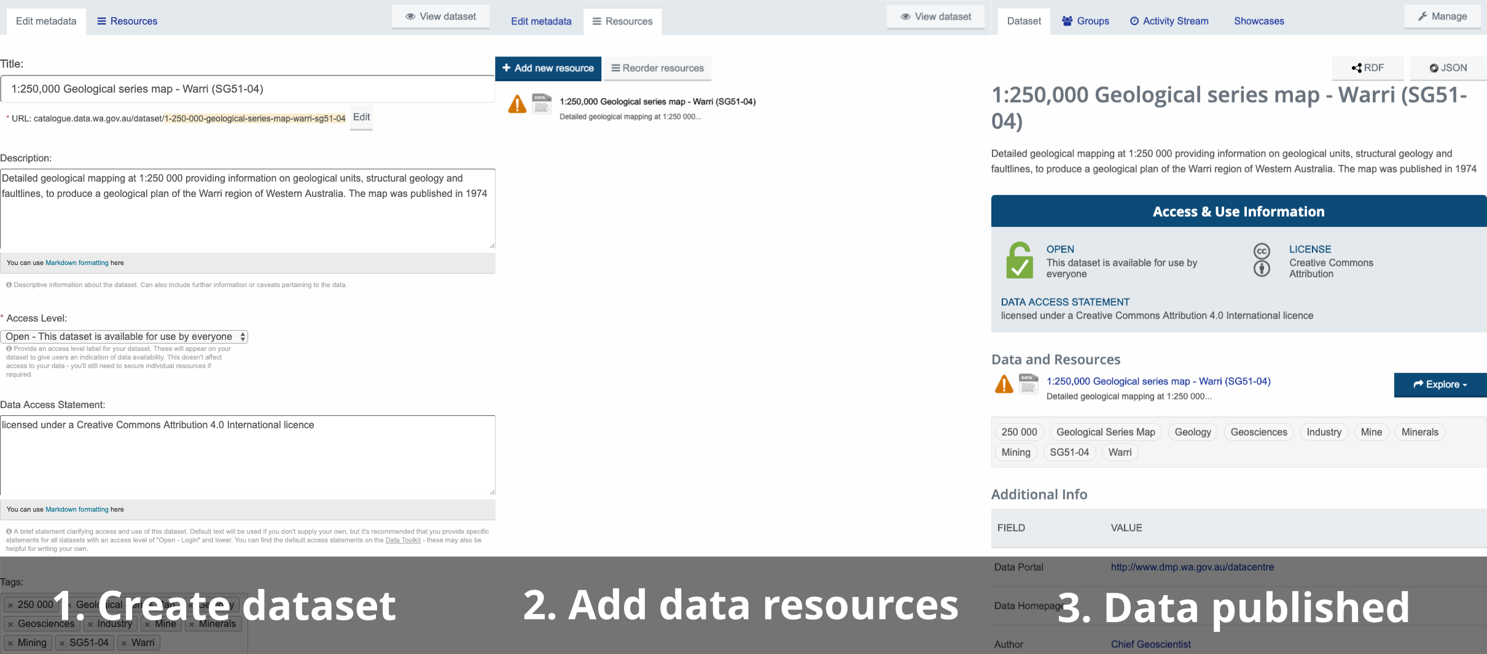Viewport: 1487px width, 654px height.
Task: Click Reorder resources
Action: click(x=657, y=68)
